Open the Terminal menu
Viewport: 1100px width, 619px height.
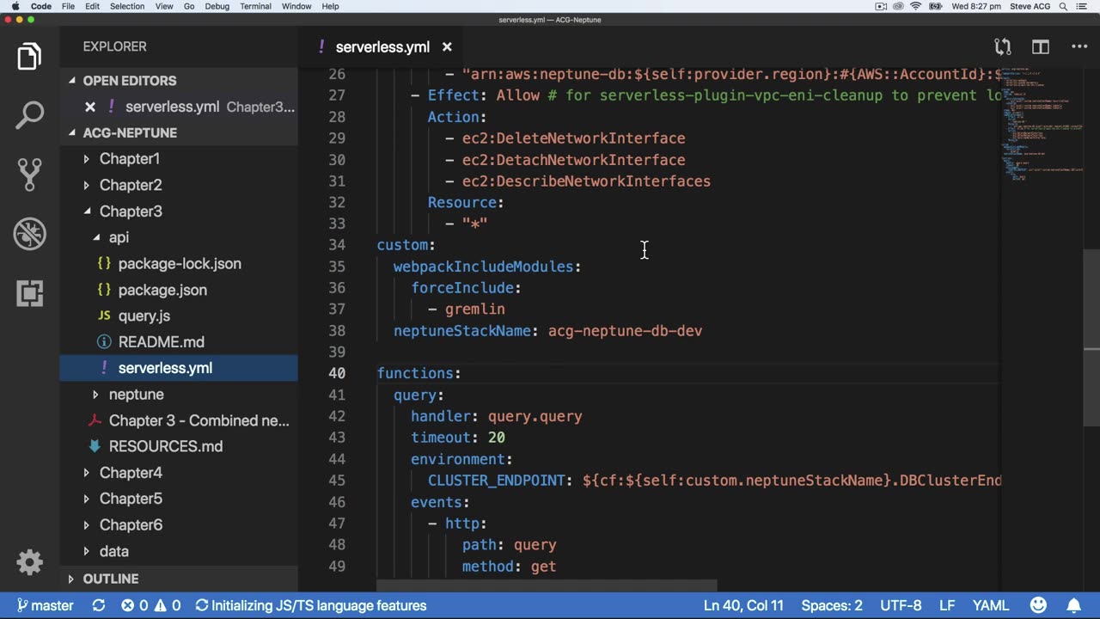[255, 6]
